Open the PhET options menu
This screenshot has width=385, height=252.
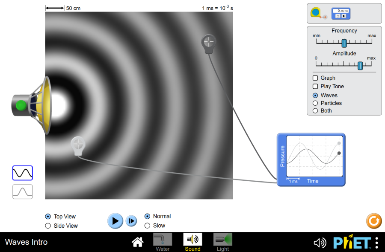(x=376, y=243)
